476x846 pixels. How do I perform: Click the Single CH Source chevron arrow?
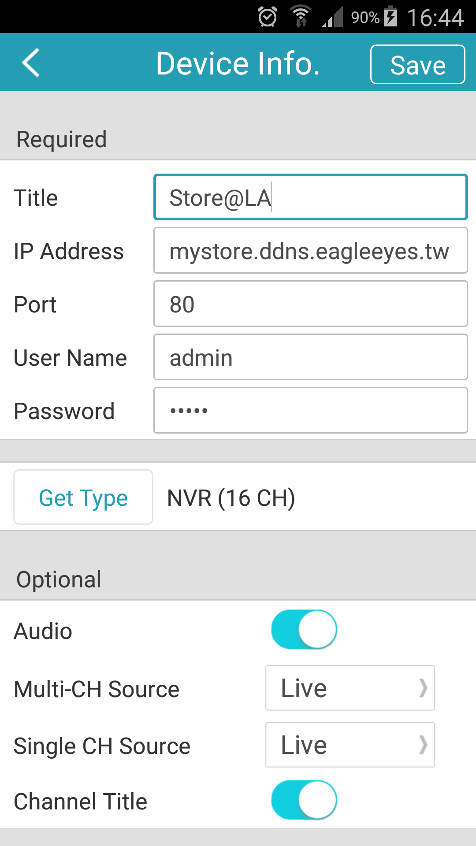point(423,745)
